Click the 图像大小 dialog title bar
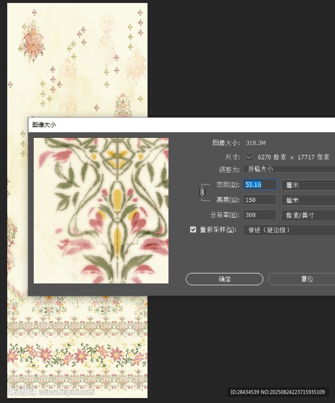 182,125
